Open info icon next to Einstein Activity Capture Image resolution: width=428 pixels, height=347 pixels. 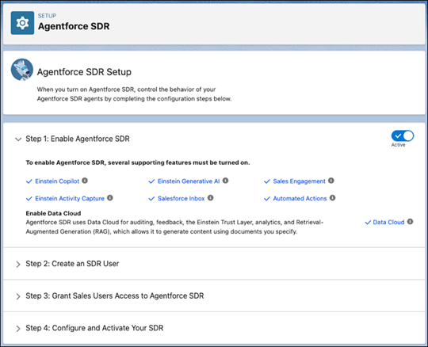point(110,198)
